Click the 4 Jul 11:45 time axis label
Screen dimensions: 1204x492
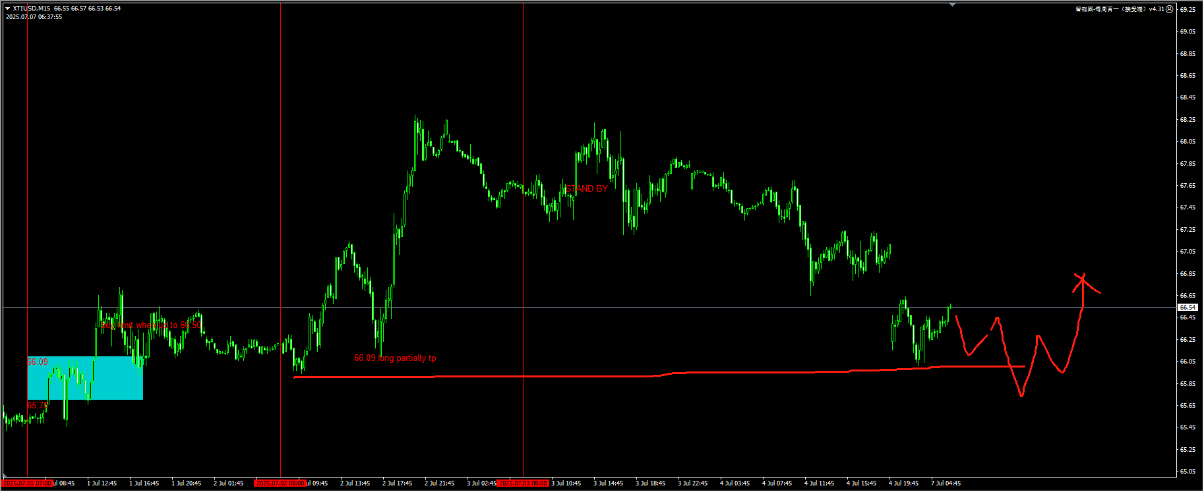[819, 483]
